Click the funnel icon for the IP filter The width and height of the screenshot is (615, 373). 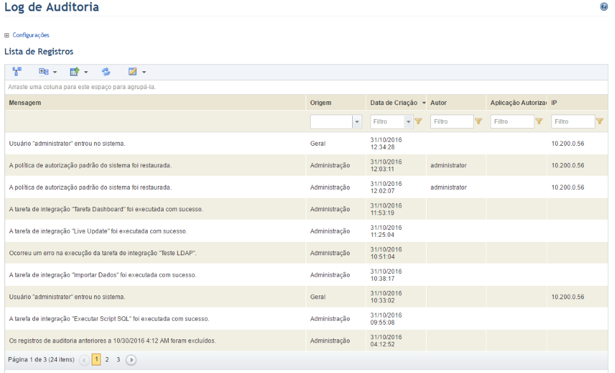[x=600, y=121]
